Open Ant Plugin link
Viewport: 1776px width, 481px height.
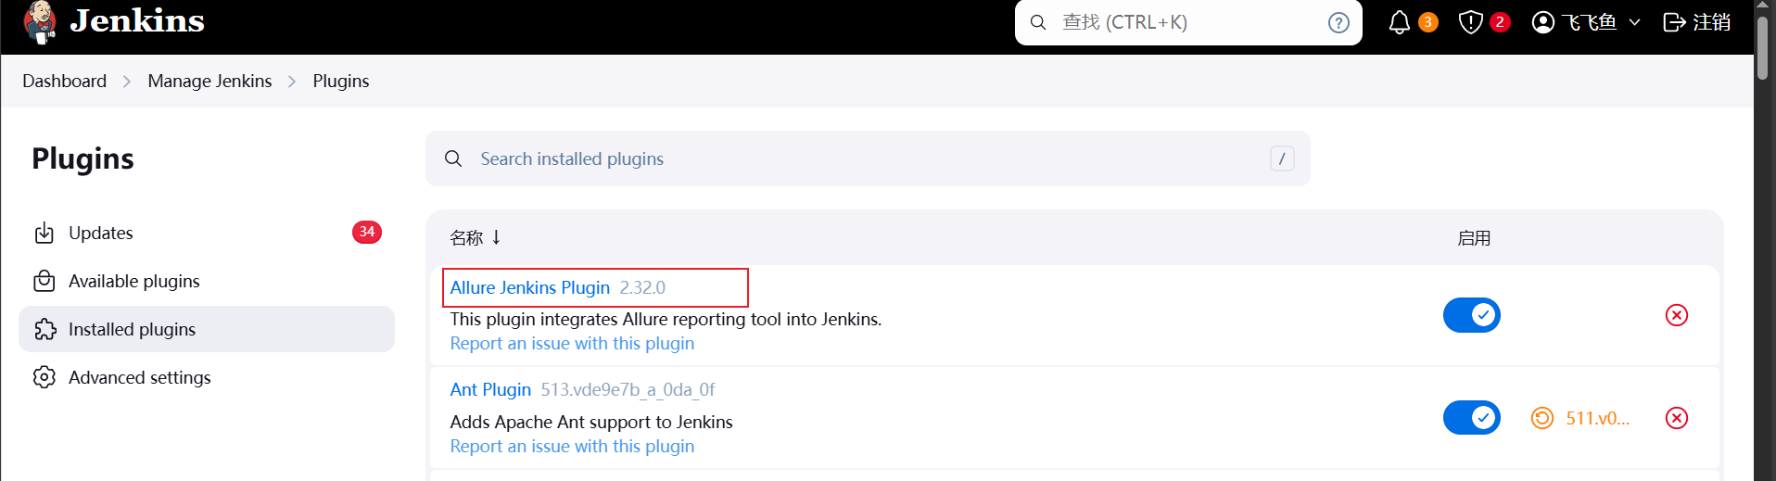pyautogui.click(x=490, y=389)
